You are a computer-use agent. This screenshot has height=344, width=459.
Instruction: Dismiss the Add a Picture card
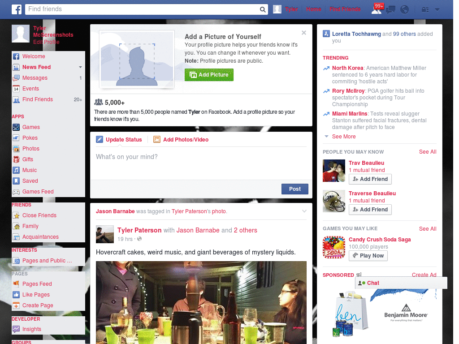click(x=304, y=33)
